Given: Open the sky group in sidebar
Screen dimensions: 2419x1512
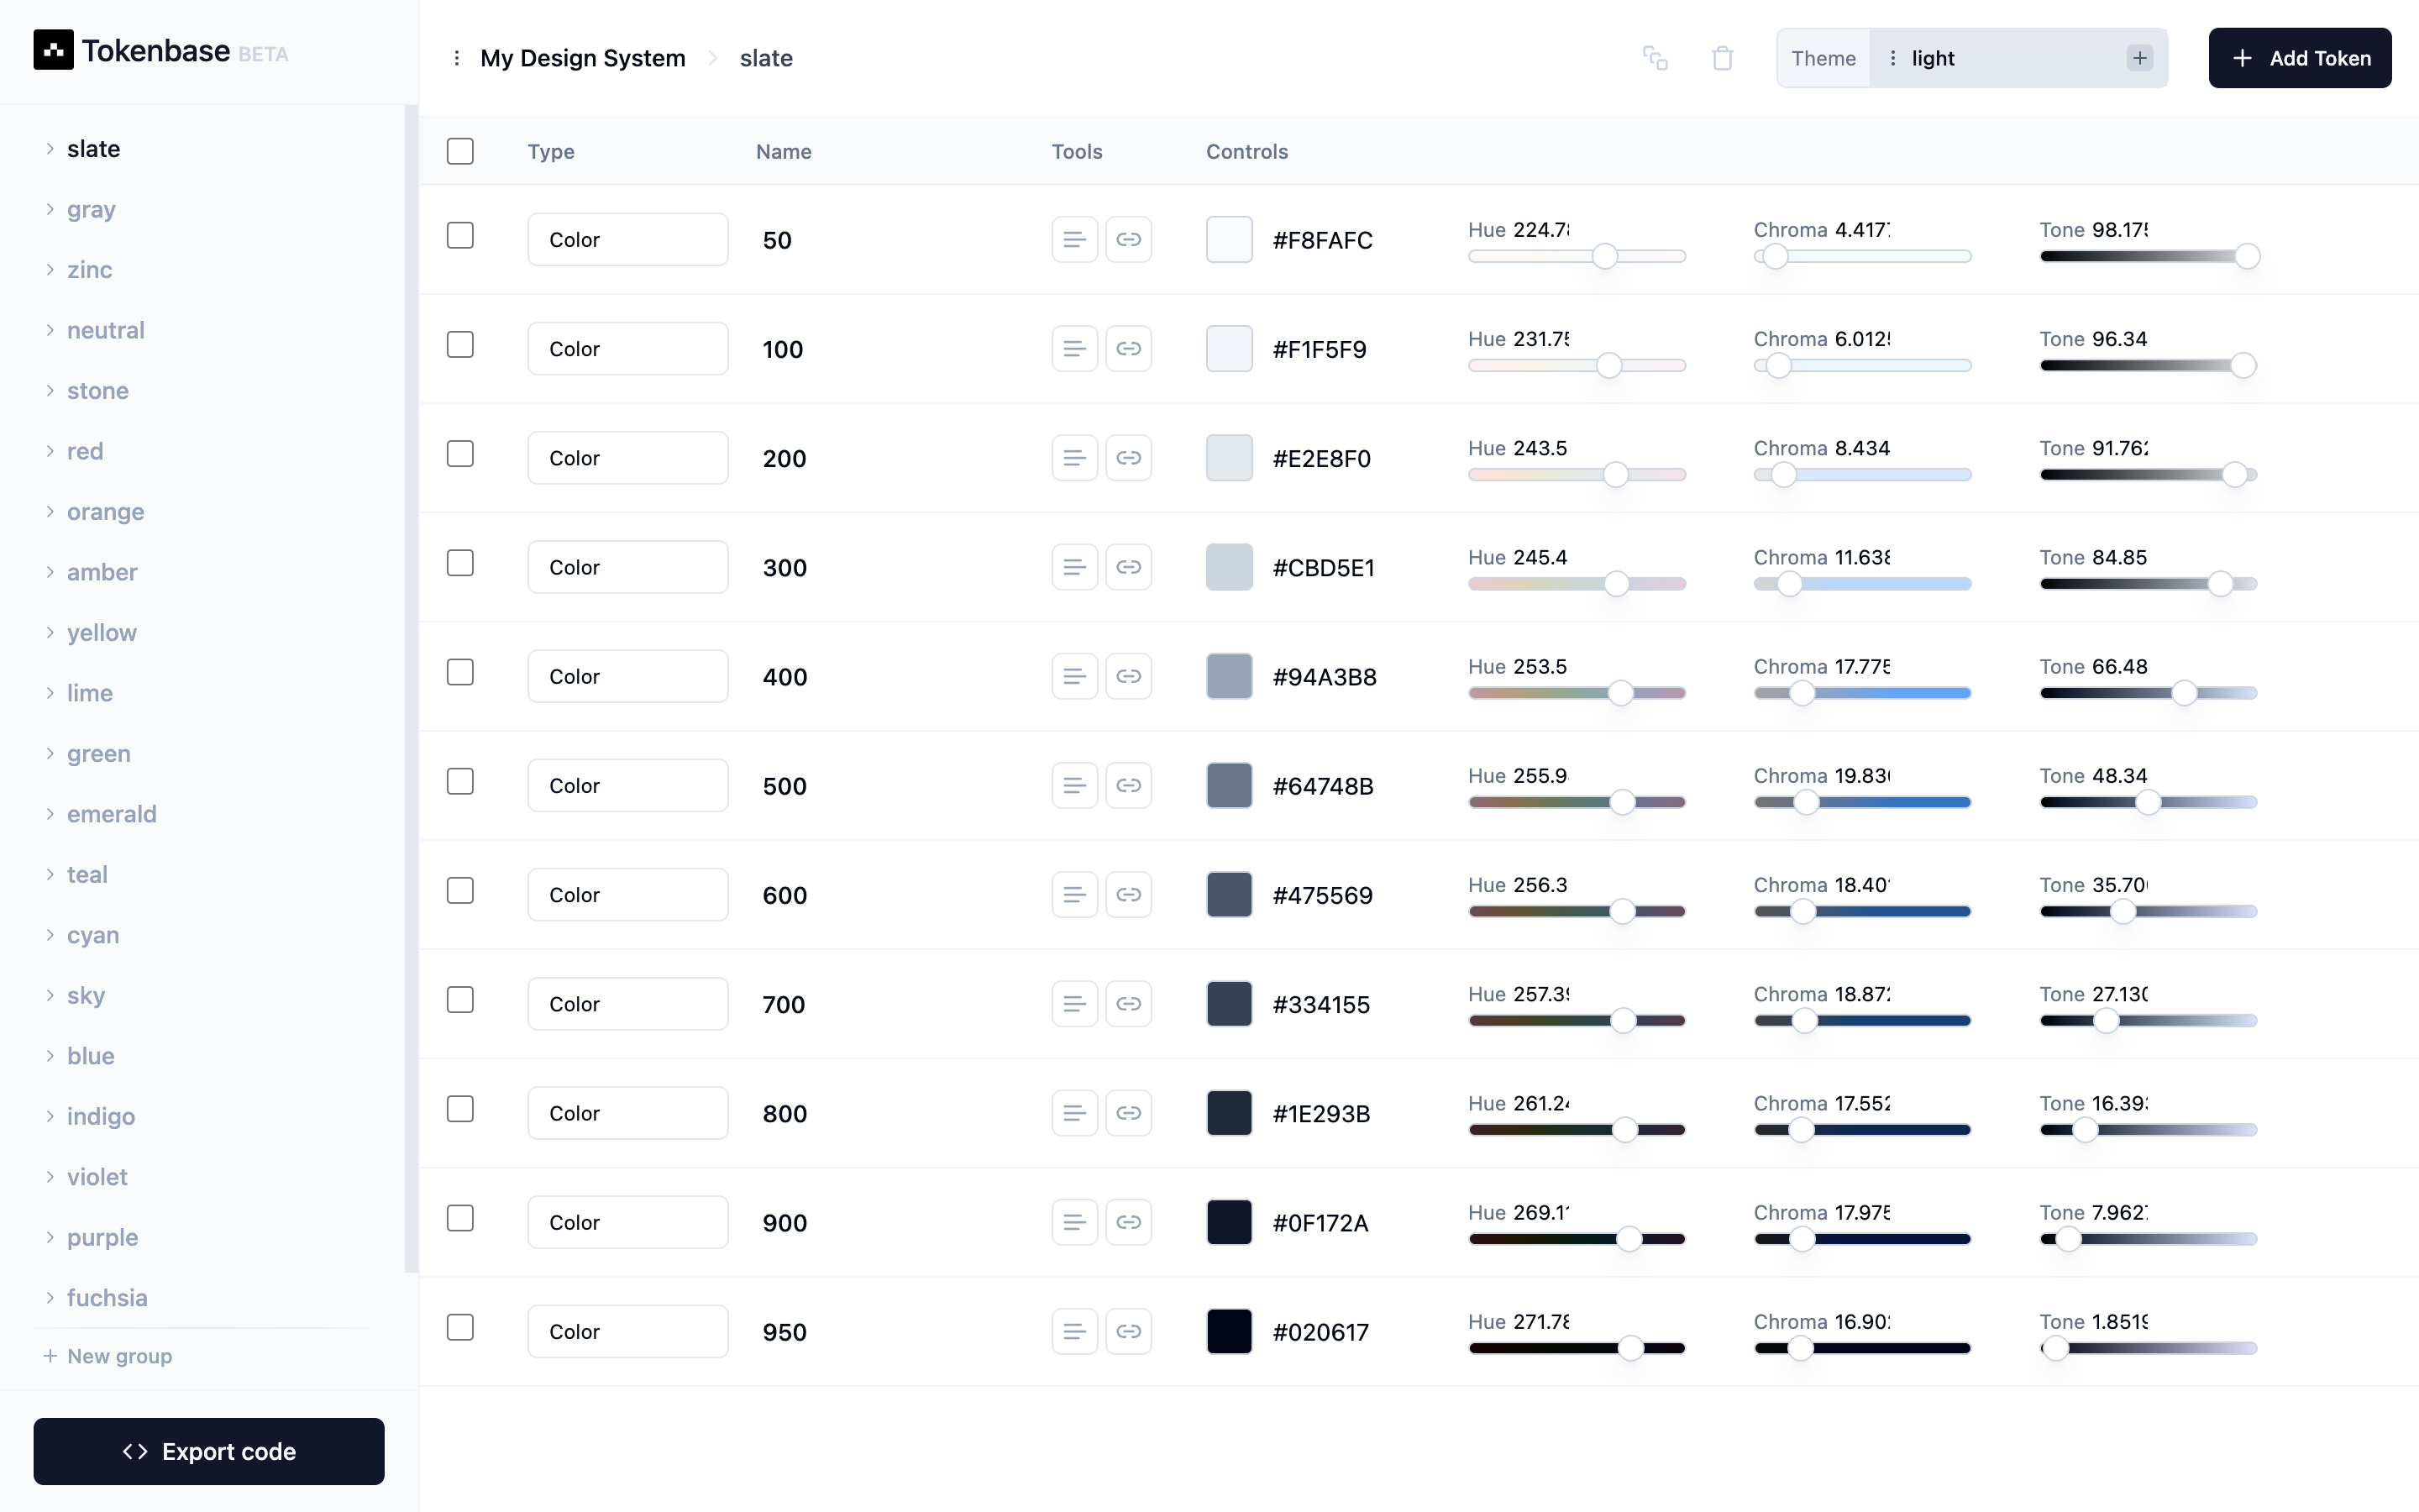Looking at the screenshot, I should click(x=86, y=995).
